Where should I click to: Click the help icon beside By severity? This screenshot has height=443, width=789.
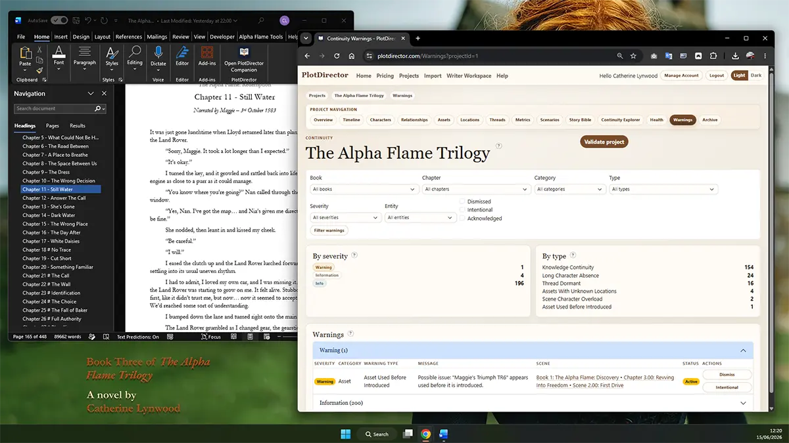pos(354,255)
